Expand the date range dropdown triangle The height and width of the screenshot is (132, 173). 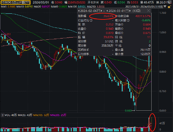coord(165,7)
